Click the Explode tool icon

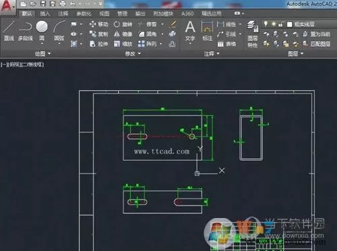click(x=173, y=34)
